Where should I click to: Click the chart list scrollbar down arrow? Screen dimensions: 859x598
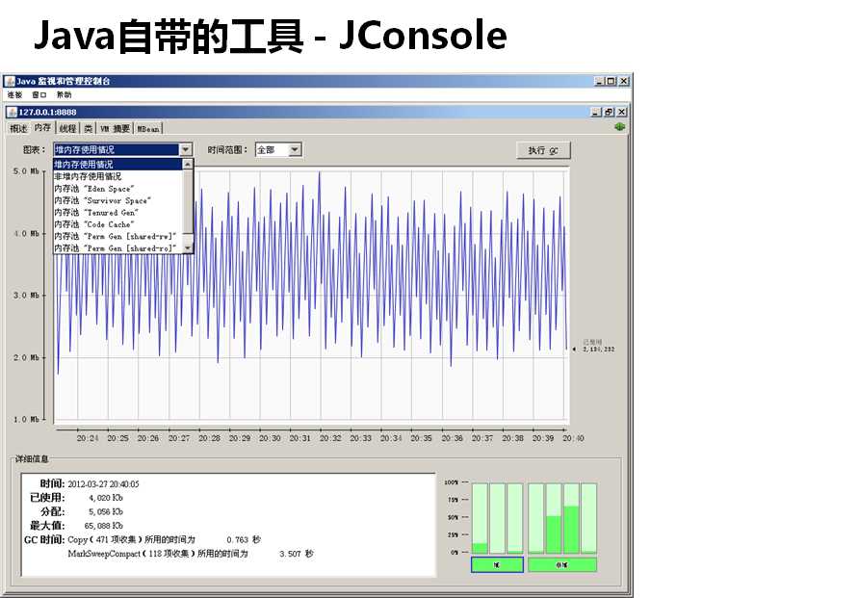point(188,248)
